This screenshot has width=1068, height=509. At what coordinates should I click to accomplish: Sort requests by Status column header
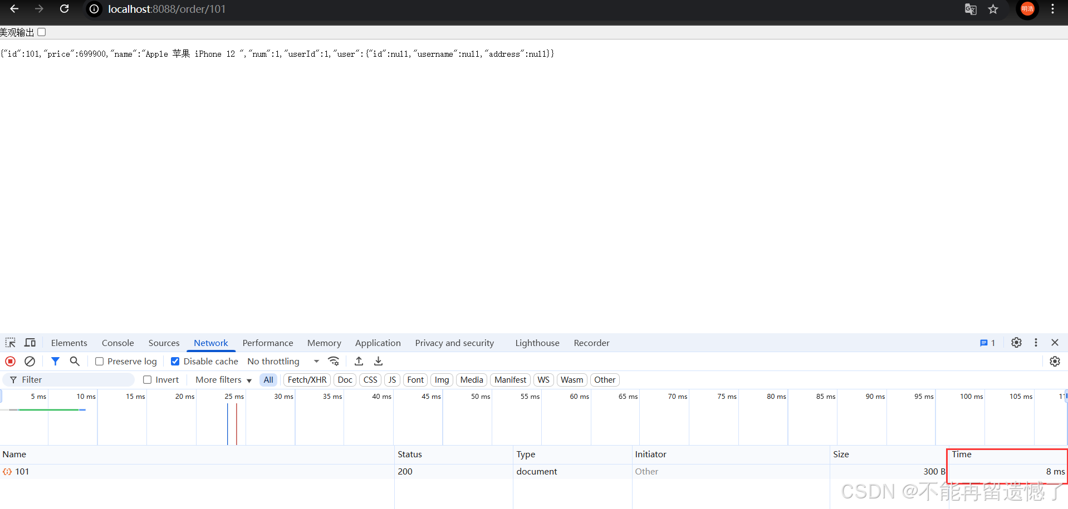[454, 454]
